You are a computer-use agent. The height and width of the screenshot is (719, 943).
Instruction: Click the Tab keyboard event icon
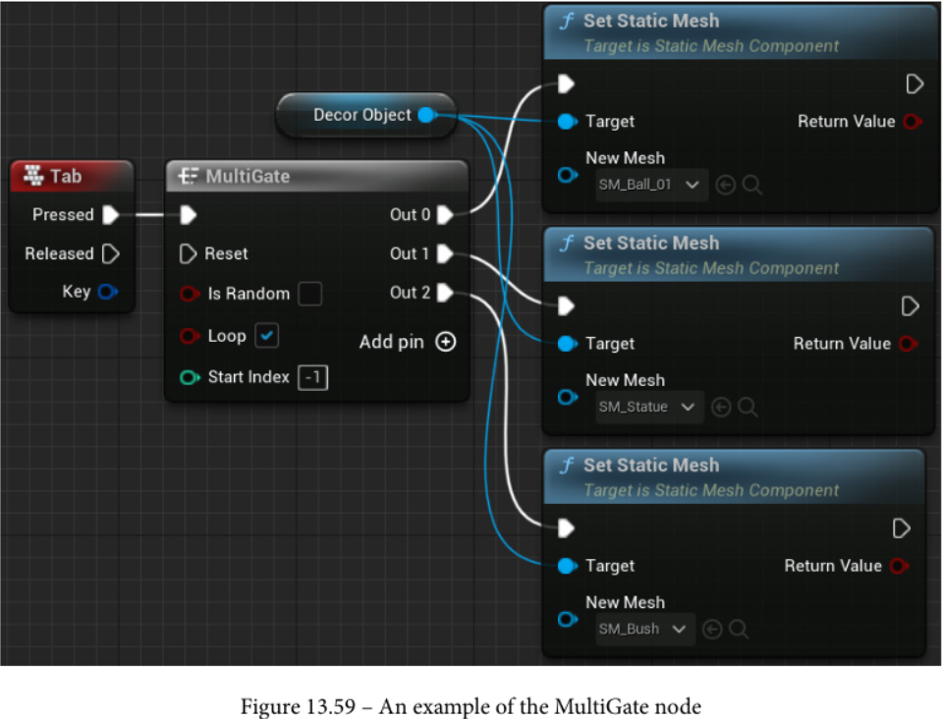click(33, 175)
